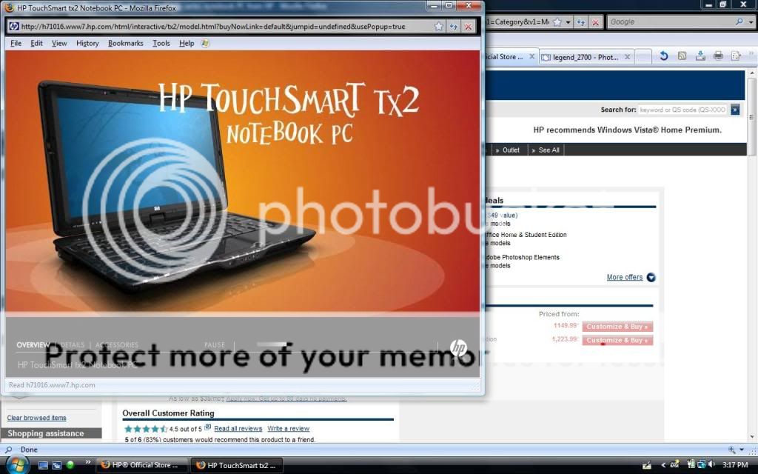Click Customize & Buy for the 1,223.99 model
This screenshot has width=758, height=474.
tap(617, 340)
